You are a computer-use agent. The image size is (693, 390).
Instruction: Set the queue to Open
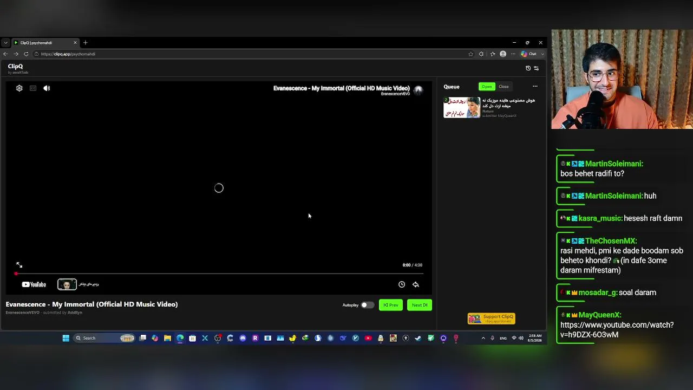[x=487, y=87]
